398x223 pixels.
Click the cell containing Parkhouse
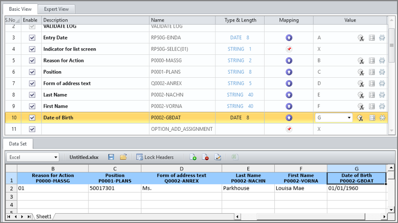(x=248, y=188)
